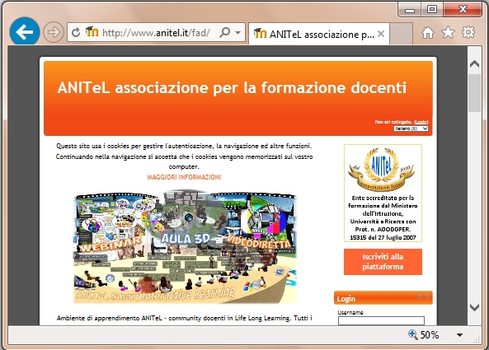Viewport: 489px width, 350px height.
Task: Click the zoom magnifier icon in status bar
Action: pyautogui.click(x=413, y=334)
